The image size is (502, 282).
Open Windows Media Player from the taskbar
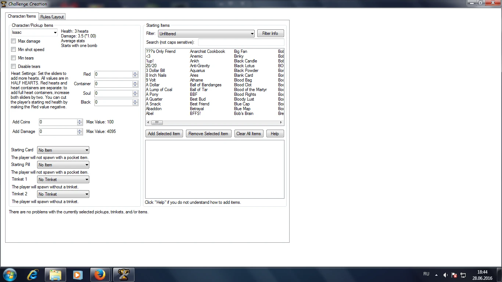point(78,275)
